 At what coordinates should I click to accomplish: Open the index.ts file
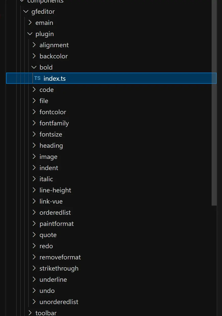point(54,79)
